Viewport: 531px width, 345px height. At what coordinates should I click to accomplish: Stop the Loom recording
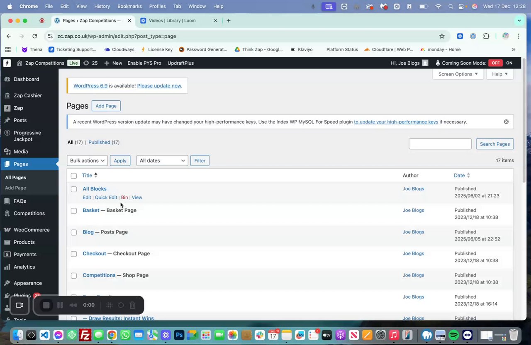(46, 305)
